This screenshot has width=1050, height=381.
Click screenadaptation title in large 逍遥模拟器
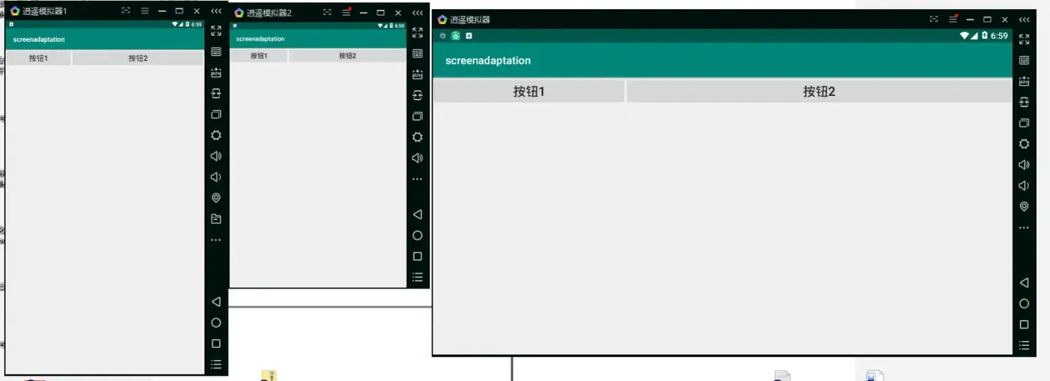click(488, 61)
